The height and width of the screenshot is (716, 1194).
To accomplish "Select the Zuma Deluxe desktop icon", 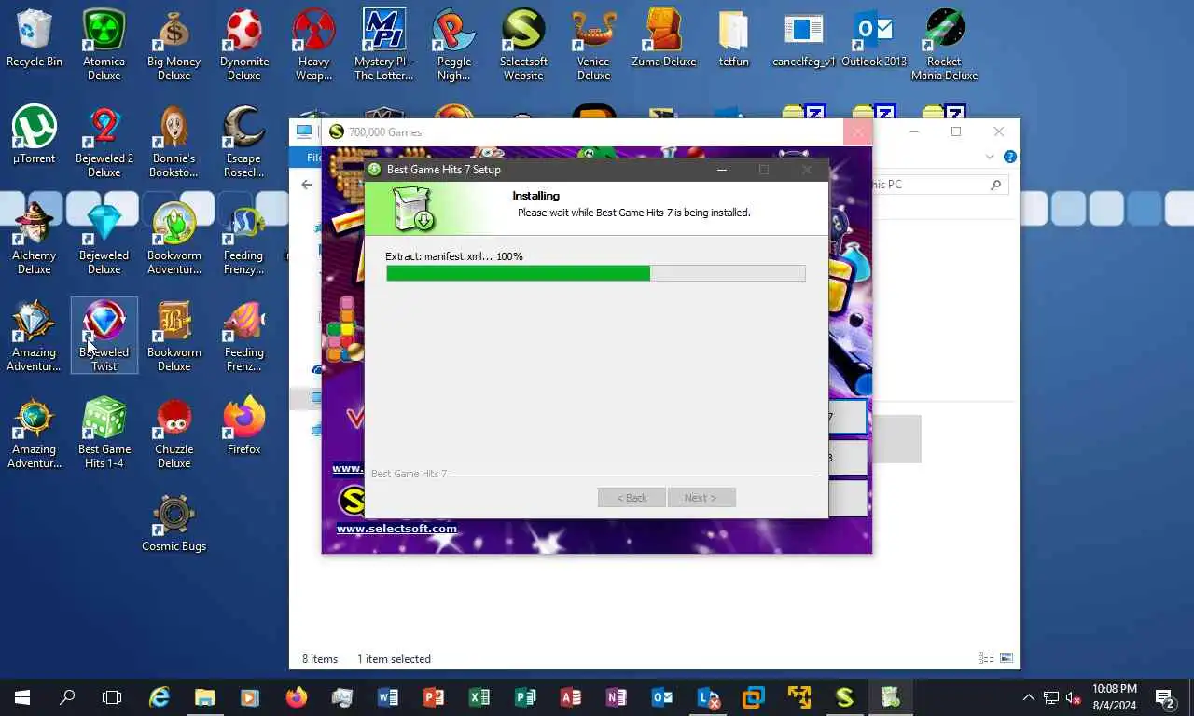I will click(663, 39).
